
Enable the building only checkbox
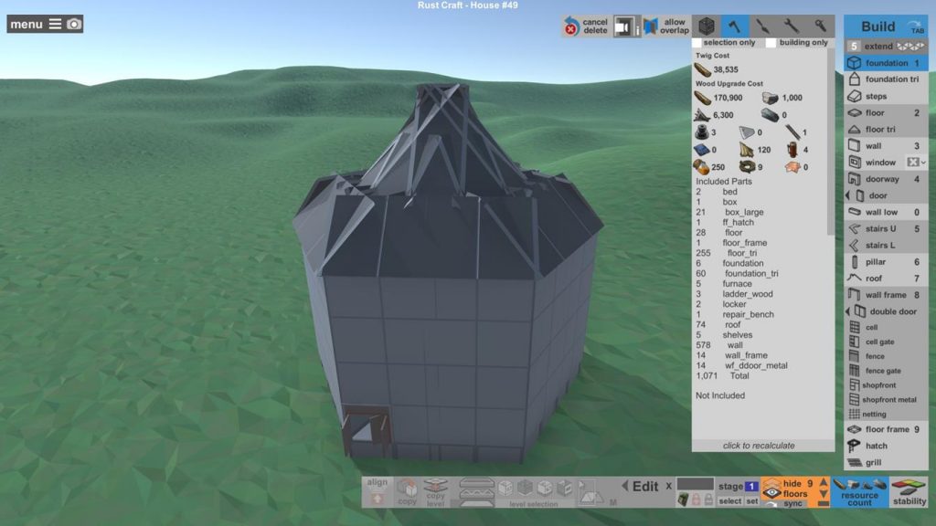pos(771,43)
